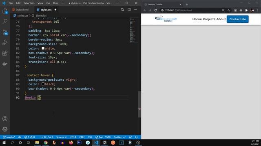Open Chrome from the taskbar
This screenshot has width=261, height=146.
click(x=46, y=142)
